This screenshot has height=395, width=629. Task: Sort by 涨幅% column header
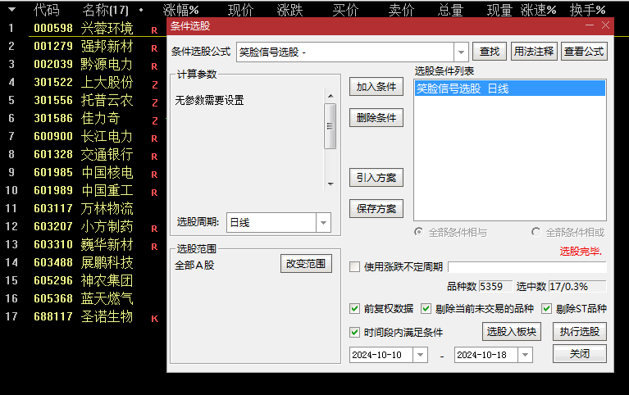pyautogui.click(x=181, y=10)
